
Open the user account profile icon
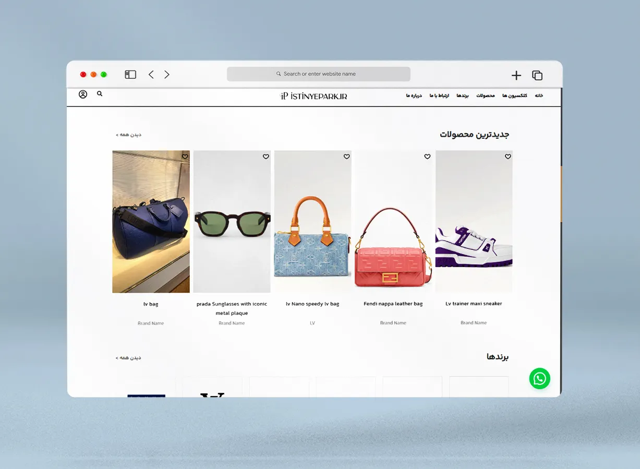click(x=83, y=94)
